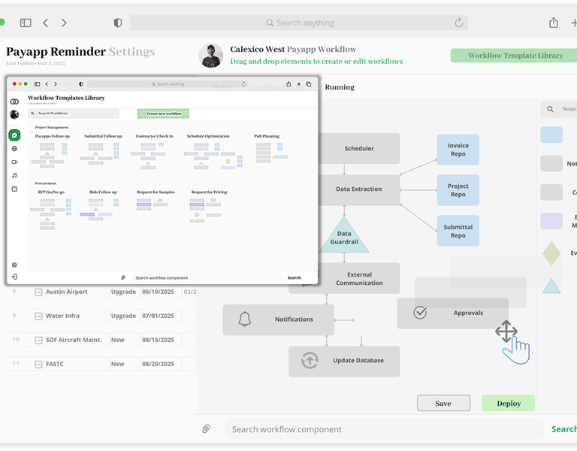Open the calendar icon in the Library sidebar
577x451 pixels.
14,189
